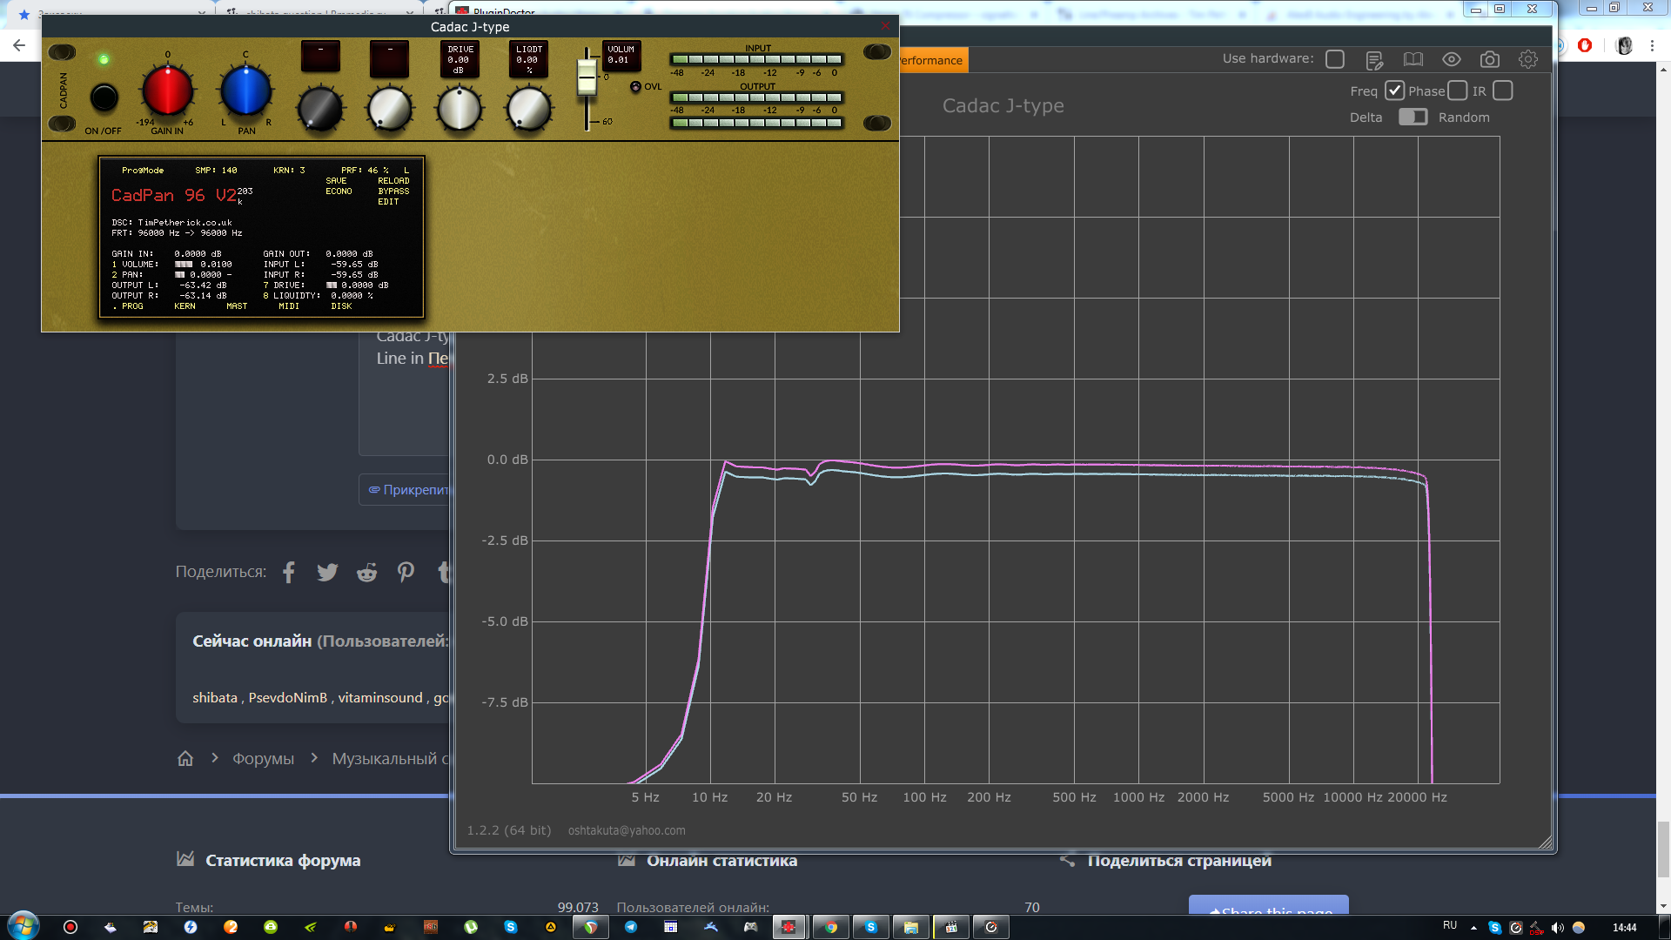Open user vitaminsound's profile link
Image resolution: width=1671 pixels, height=940 pixels.
[x=380, y=697]
